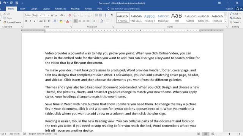243x136 pixels.
Task: Apply strikethrough formatting
Action: pos(41,21)
